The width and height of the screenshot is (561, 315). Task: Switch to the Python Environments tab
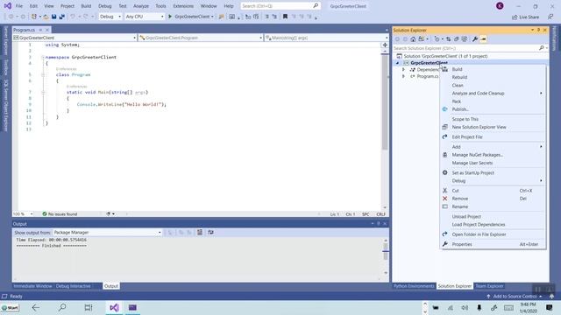coord(414,286)
